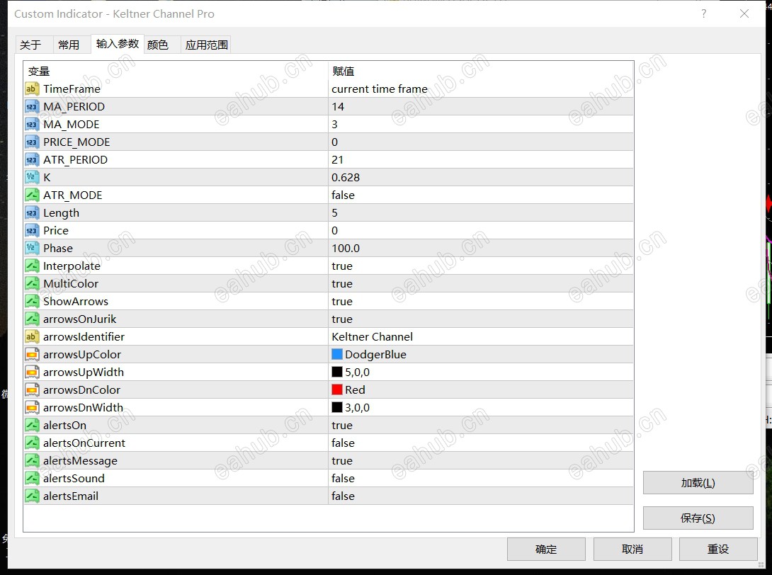
Task: Toggle arrowsOnJurik value true
Action: (x=342, y=319)
